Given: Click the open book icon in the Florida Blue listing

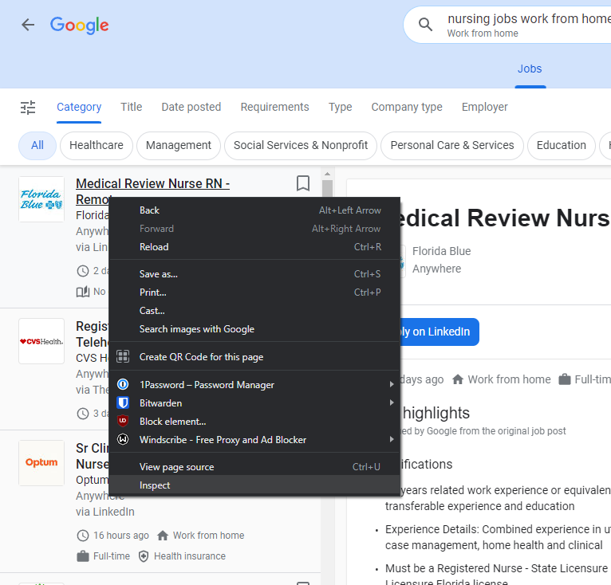Looking at the screenshot, I should [x=83, y=292].
